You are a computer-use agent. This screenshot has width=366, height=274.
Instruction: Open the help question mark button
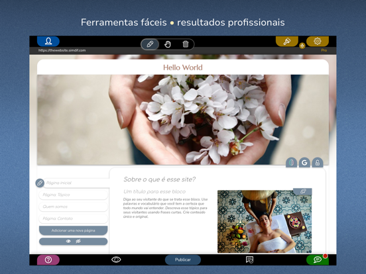tap(48, 259)
